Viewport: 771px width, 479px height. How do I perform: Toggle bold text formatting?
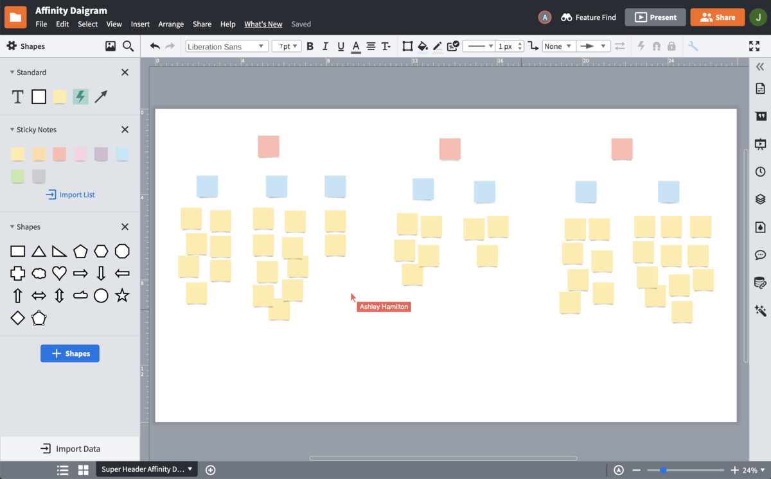[310, 46]
